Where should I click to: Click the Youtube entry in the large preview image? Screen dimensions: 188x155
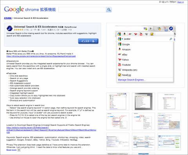pyautogui.click(x=124, y=65)
